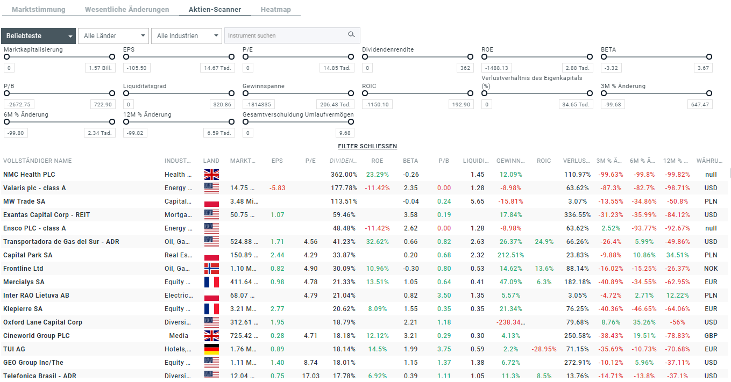This screenshot has width=731, height=382.
Task: Click the 362.00% dividend value for NMC Health
Action: click(344, 175)
